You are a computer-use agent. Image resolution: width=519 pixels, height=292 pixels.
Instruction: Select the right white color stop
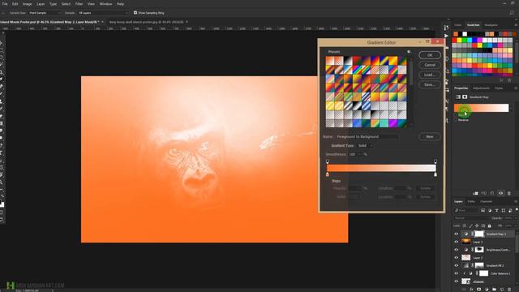pos(435,174)
